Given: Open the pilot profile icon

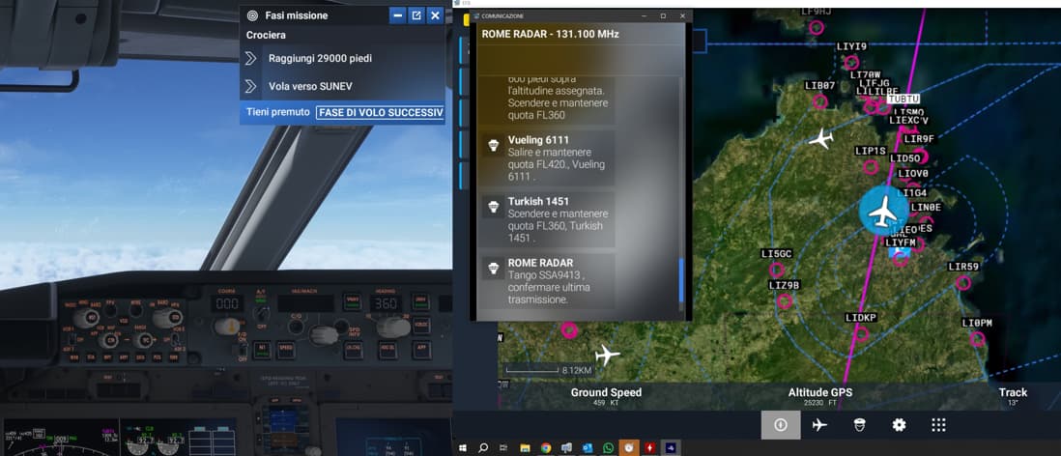Looking at the screenshot, I should [859, 425].
